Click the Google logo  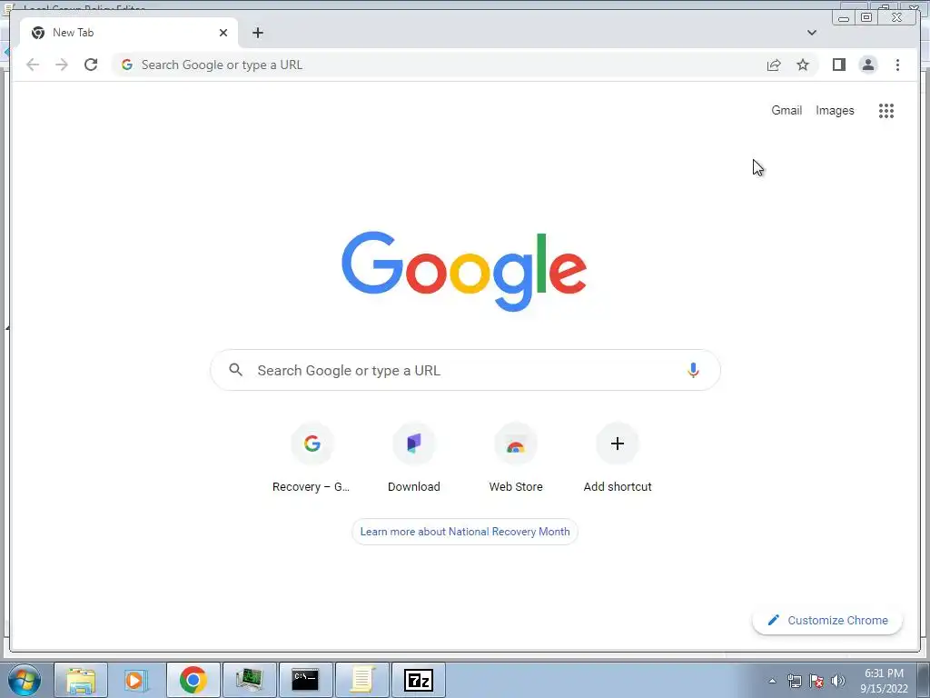[464, 271]
